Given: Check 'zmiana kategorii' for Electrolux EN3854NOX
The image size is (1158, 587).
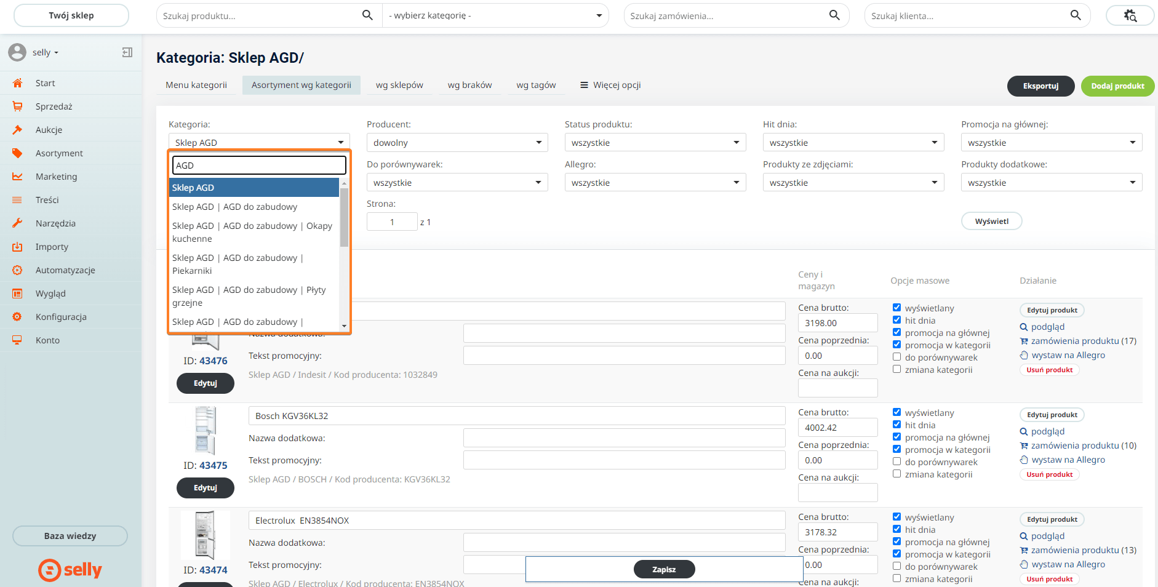Looking at the screenshot, I should pos(896,578).
